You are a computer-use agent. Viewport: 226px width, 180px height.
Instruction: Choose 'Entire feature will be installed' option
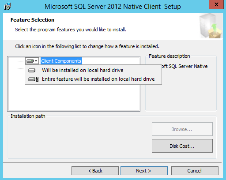[94, 79]
